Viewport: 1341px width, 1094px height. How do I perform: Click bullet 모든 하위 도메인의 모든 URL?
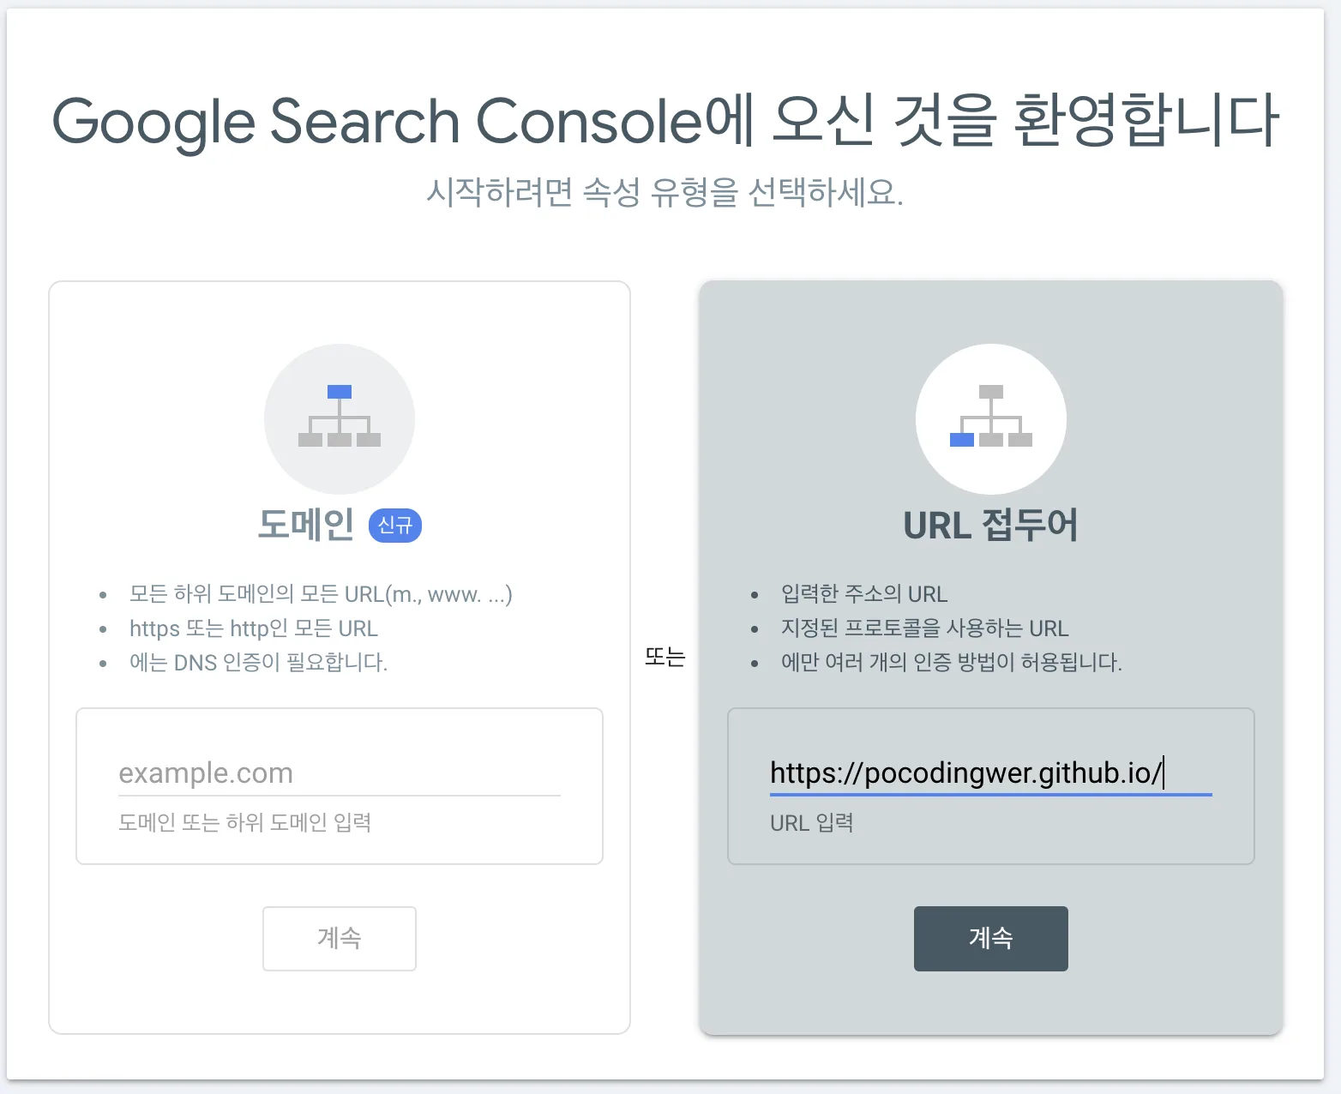(x=321, y=594)
